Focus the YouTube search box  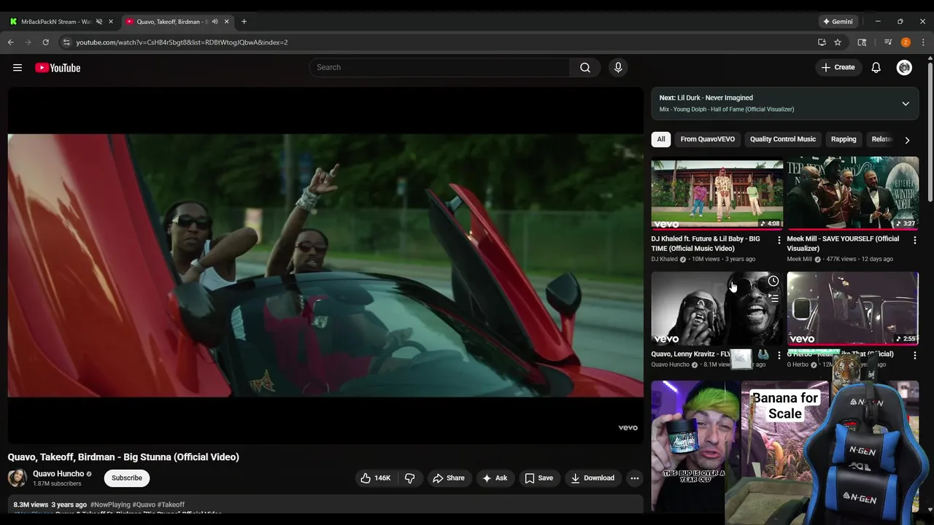pyautogui.click(x=439, y=68)
